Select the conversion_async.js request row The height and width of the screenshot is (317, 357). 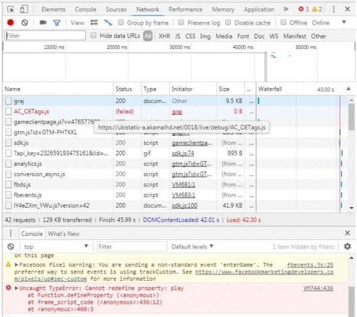tap(129, 174)
